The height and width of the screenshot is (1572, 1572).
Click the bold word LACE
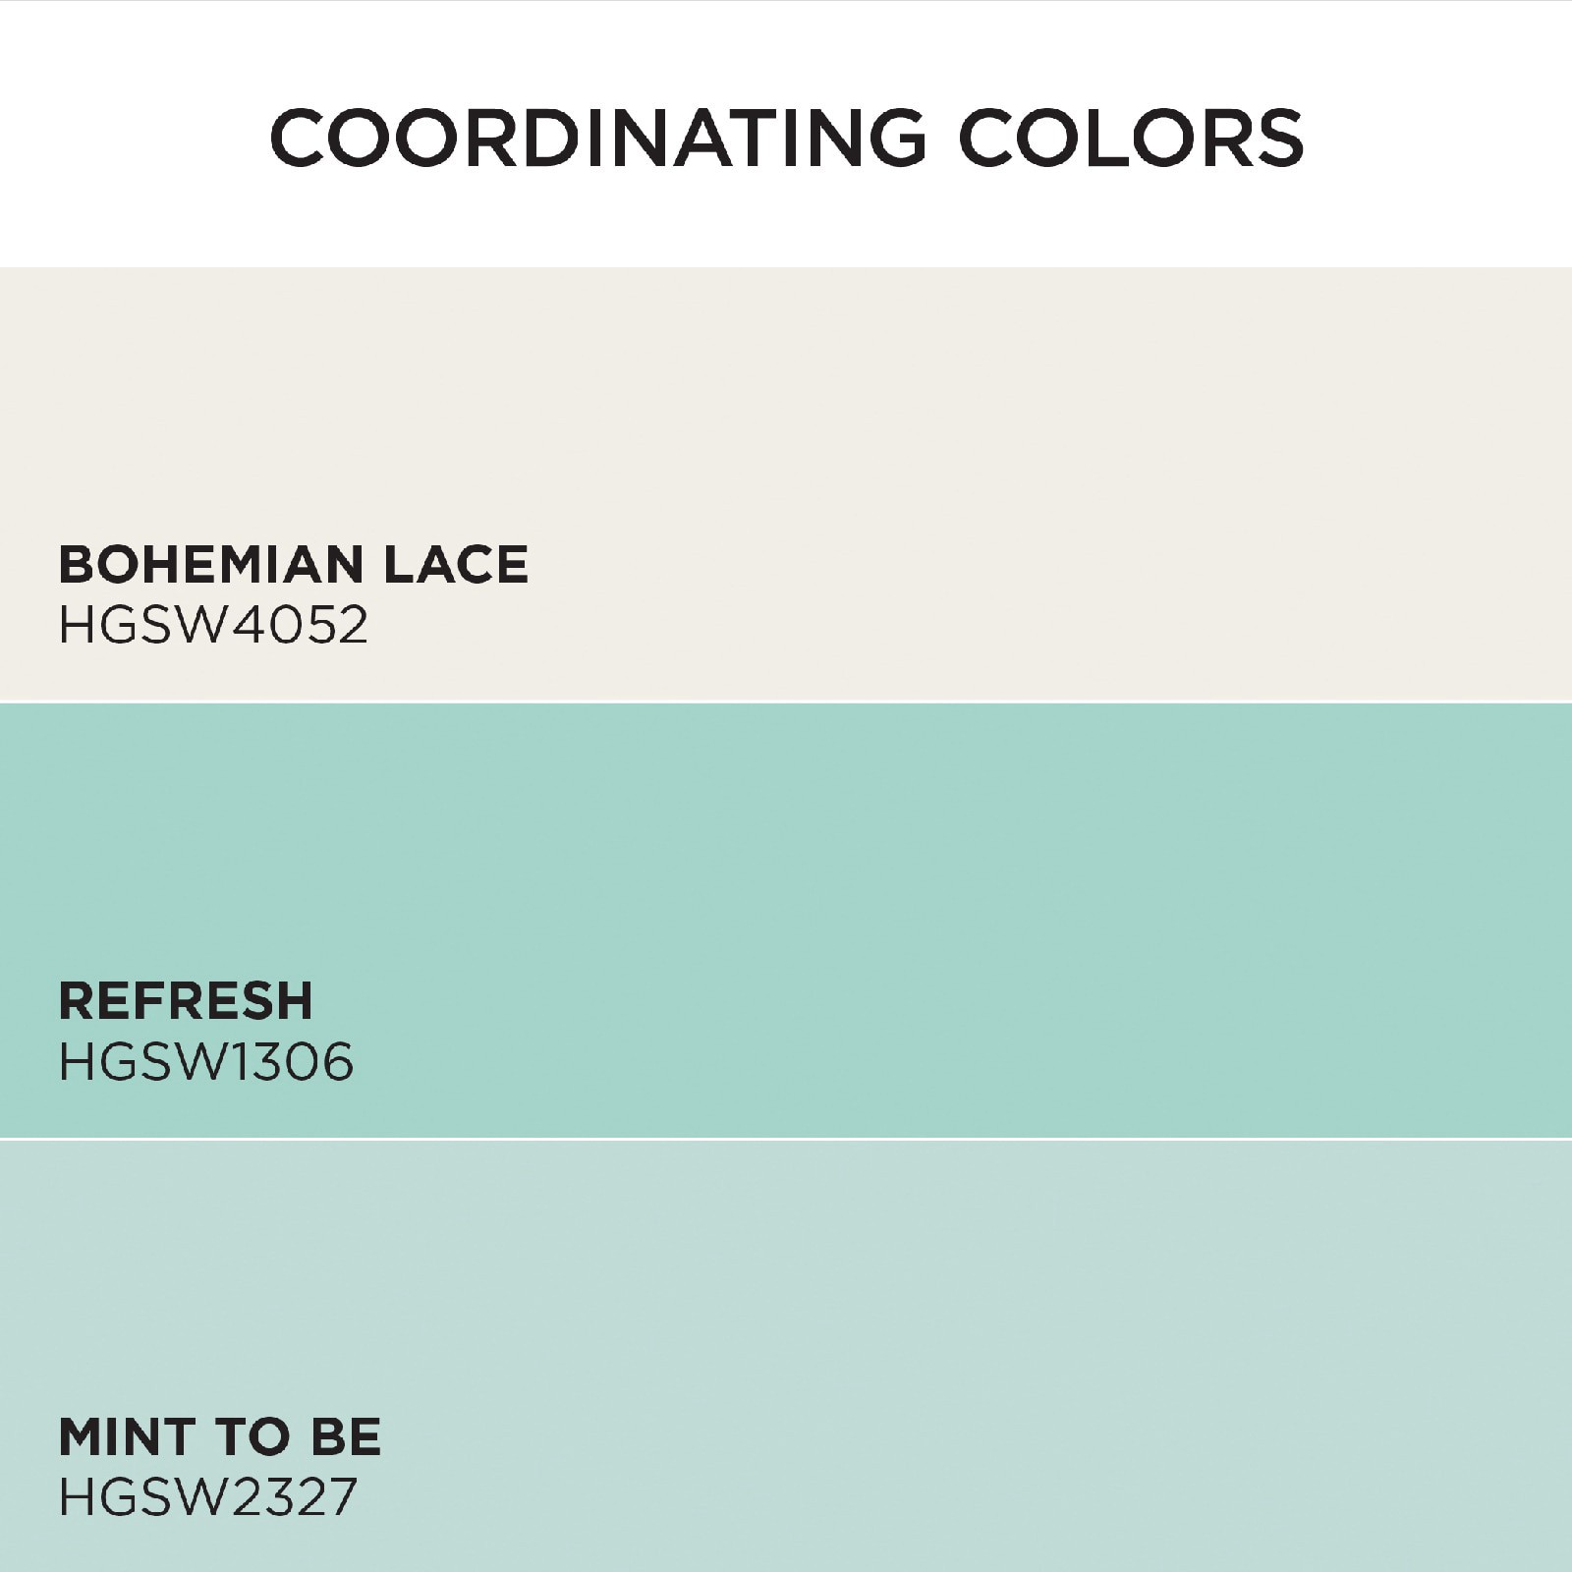pyautogui.click(x=456, y=565)
